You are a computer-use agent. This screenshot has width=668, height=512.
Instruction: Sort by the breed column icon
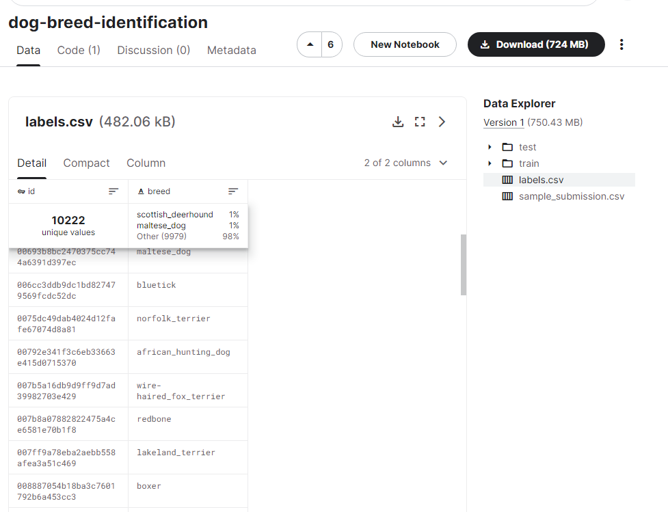click(233, 191)
